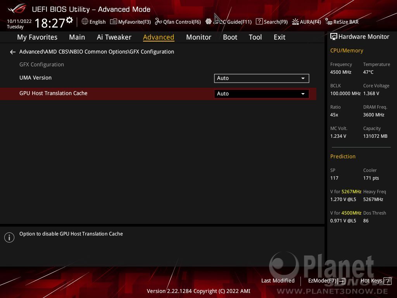Select the Advanced tab
This screenshot has width=397, height=298.
(159, 37)
